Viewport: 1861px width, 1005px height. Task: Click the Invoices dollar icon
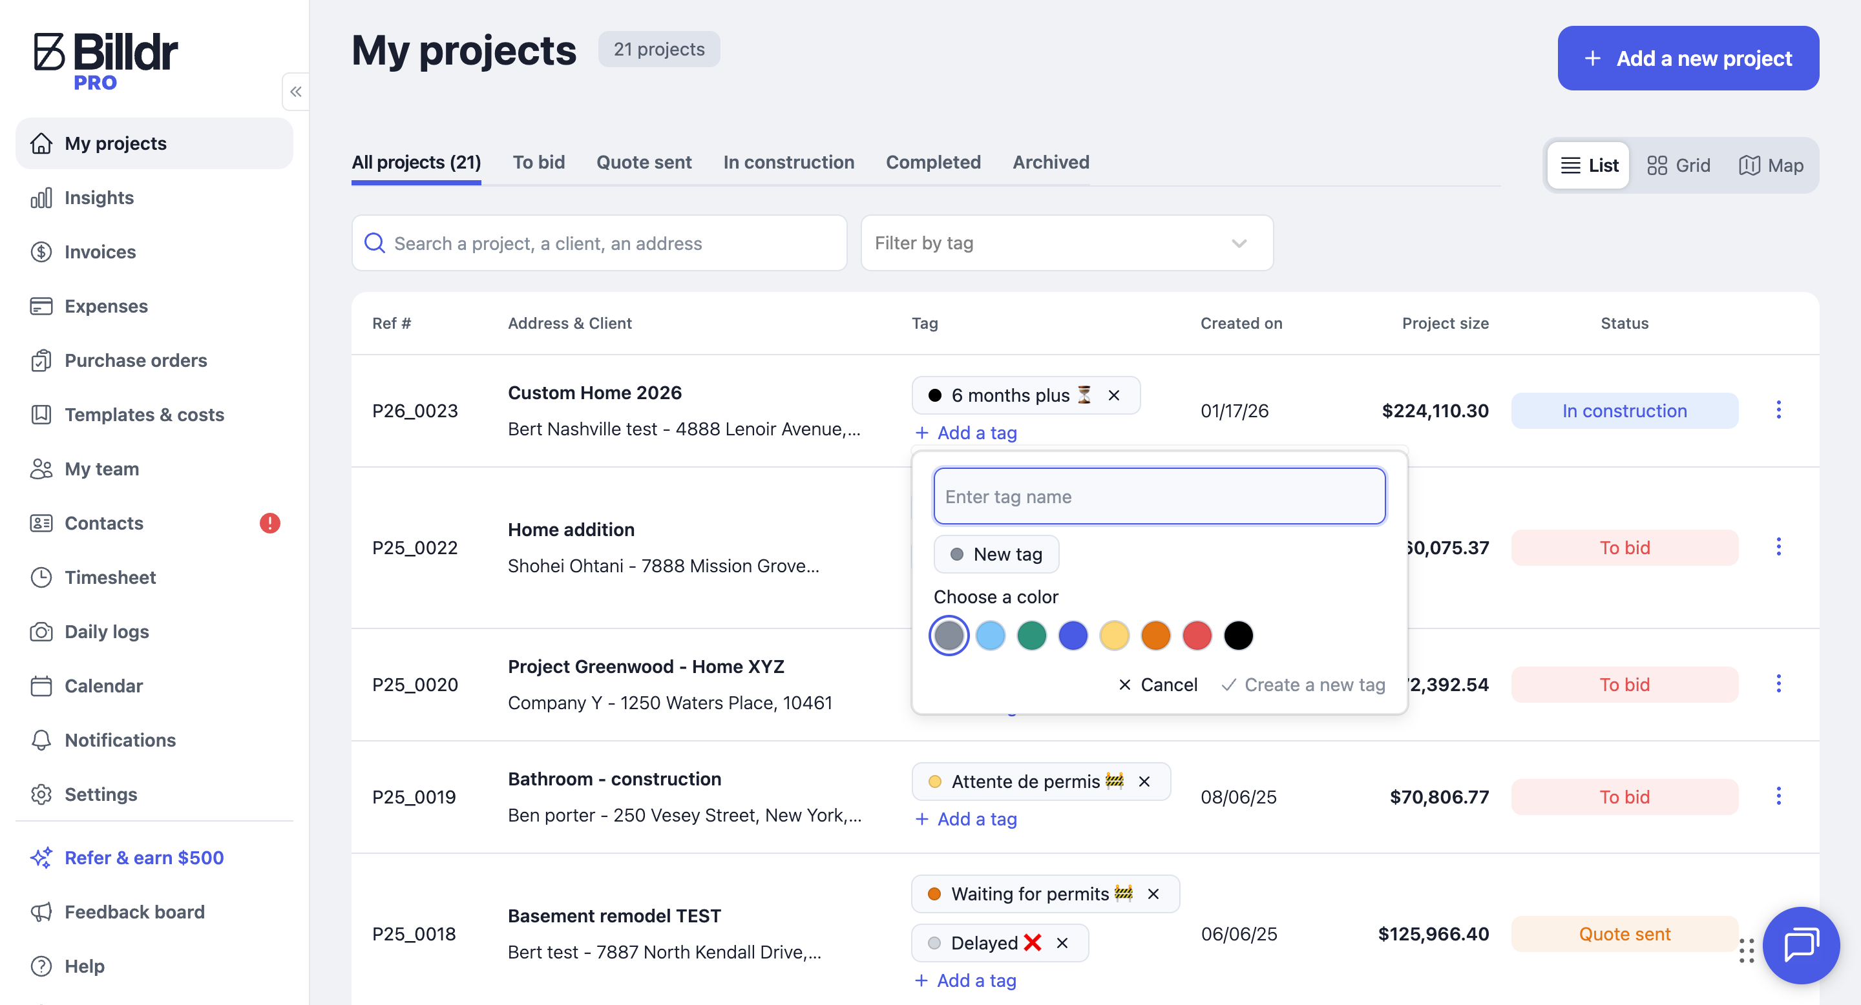[41, 252]
